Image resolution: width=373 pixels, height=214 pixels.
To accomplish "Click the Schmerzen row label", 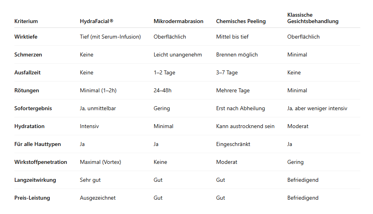I will click(x=28, y=54).
